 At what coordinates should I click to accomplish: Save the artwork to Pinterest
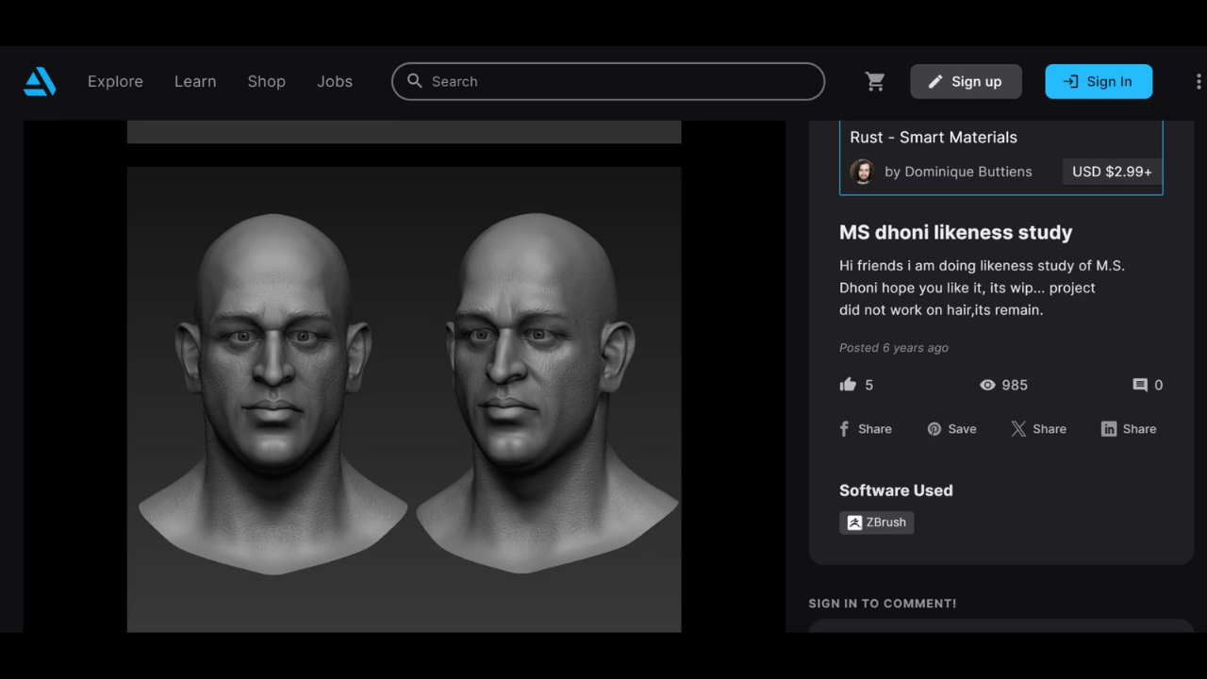tap(951, 429)
